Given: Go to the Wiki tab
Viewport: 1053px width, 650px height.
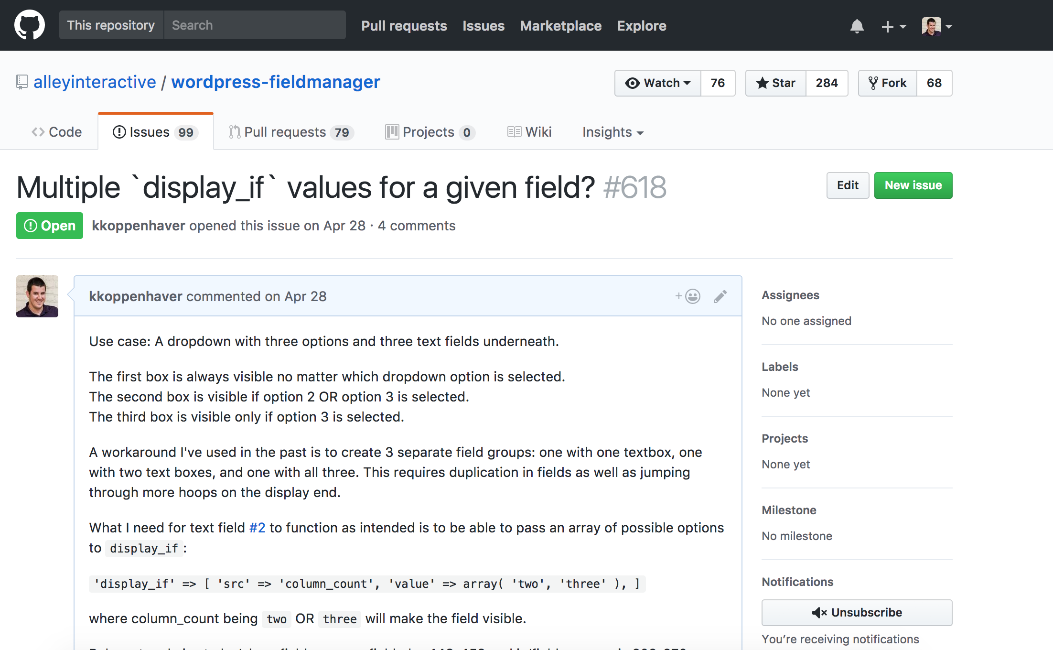Looking at the screenshot, I should tap(529, 132).
